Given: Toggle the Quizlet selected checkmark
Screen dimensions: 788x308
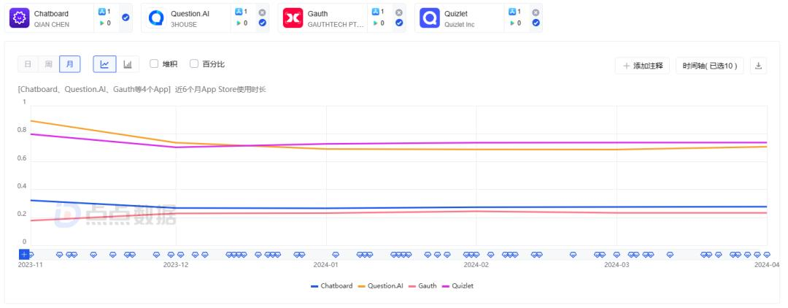Looking at the screenshot, I should pos(536,23).
